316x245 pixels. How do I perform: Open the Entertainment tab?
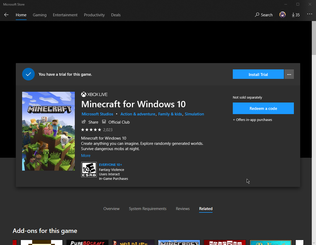[65, 15]
